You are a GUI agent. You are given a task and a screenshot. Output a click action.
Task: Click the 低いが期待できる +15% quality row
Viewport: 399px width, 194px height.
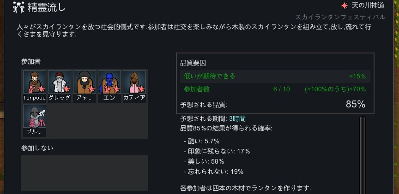[x=275, y=76]
